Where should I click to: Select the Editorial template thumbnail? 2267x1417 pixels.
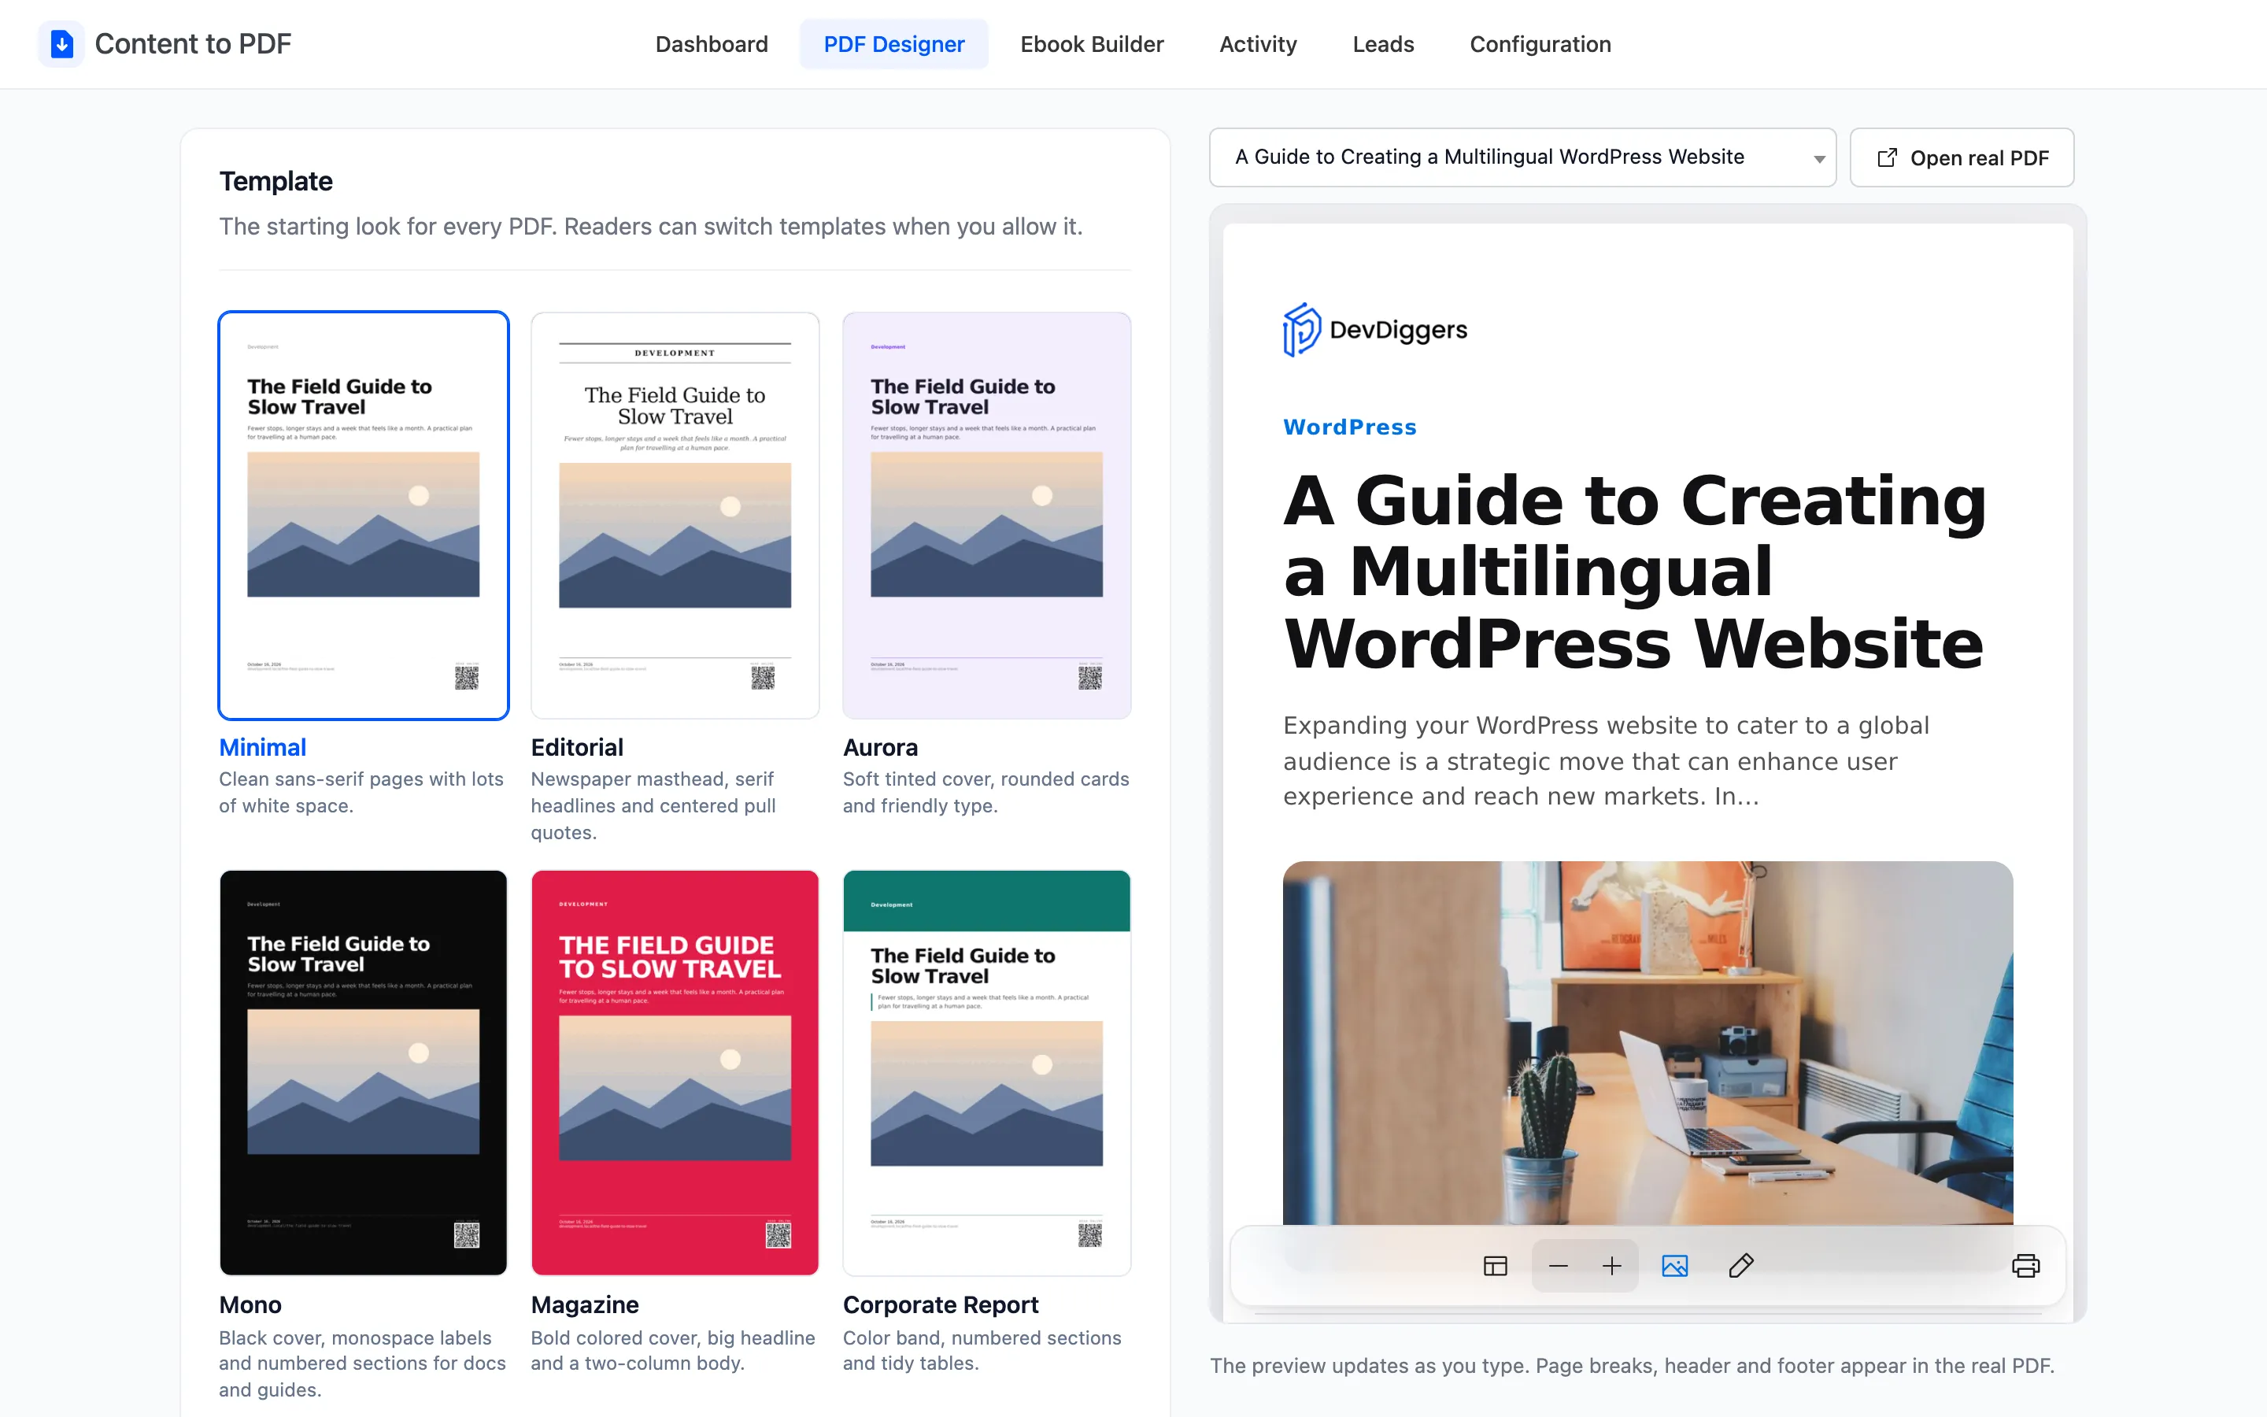[x=675, y=516]
